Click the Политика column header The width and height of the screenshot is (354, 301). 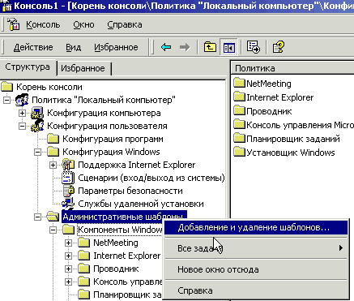[x=292, y=68]
